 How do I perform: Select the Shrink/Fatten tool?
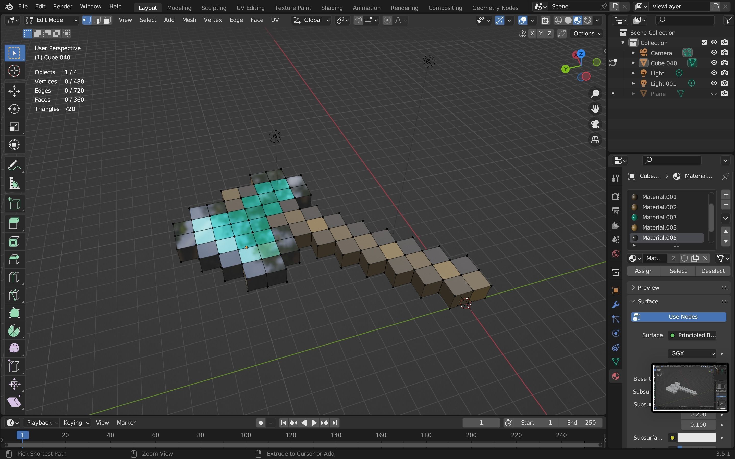[14, 384]
